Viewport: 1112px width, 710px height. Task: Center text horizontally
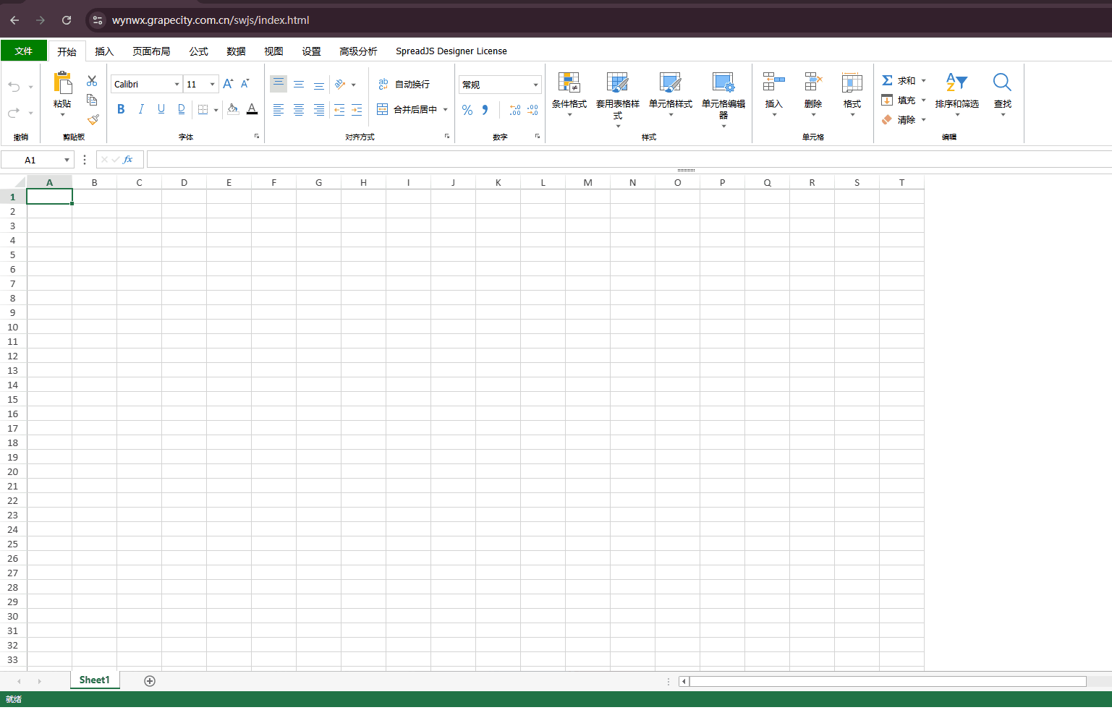299,110
